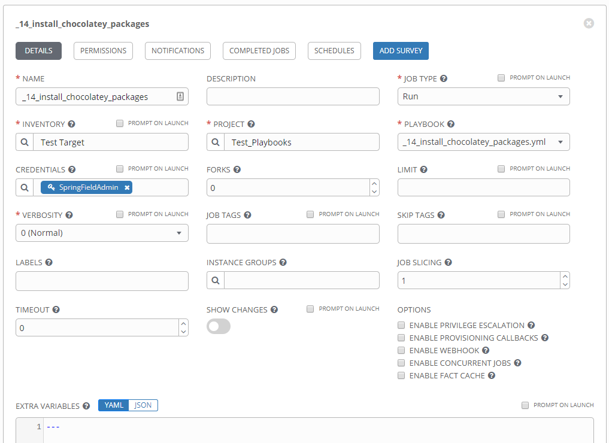The height and width of the screenshot is (443, 609).
Task: Click the Project help icon
Action: click(x=252, y=124)
